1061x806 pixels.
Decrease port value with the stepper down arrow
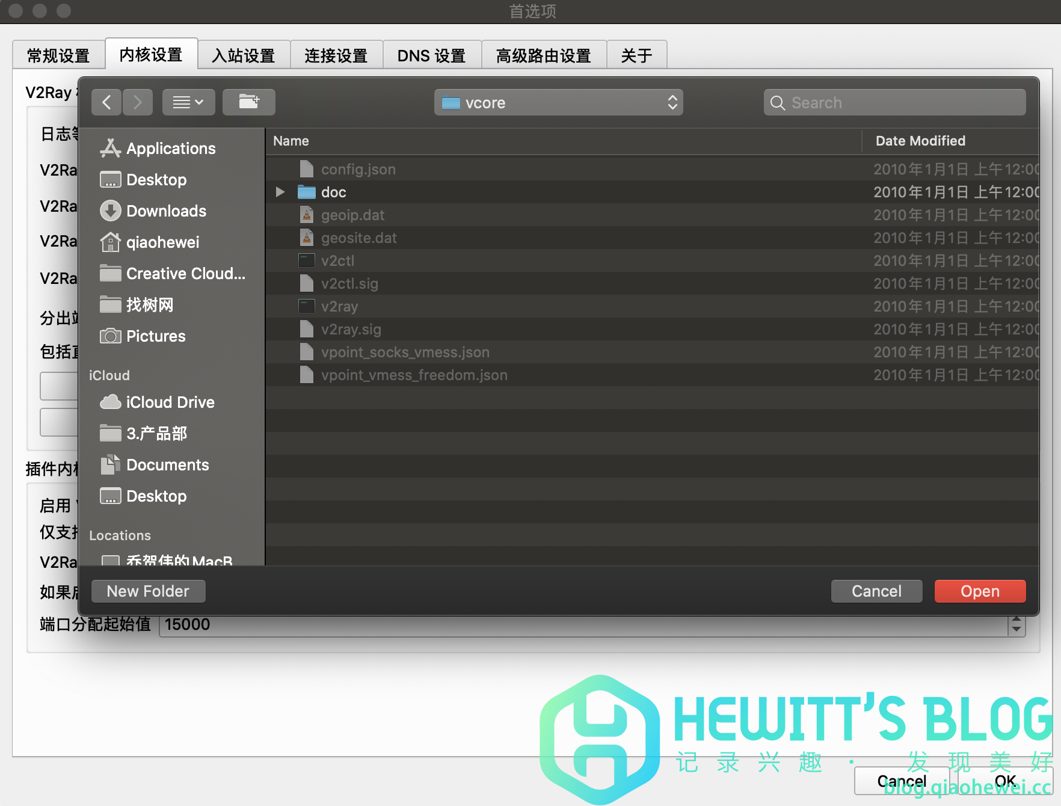tap(1016, 630)
